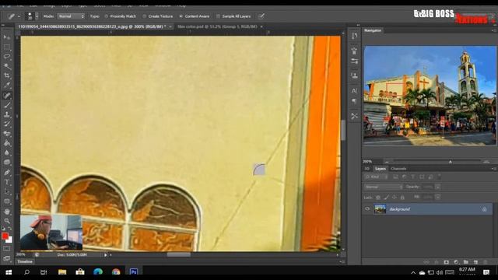Select the Sponge tool
Viewport: 498px width, 280px height.
7,163
